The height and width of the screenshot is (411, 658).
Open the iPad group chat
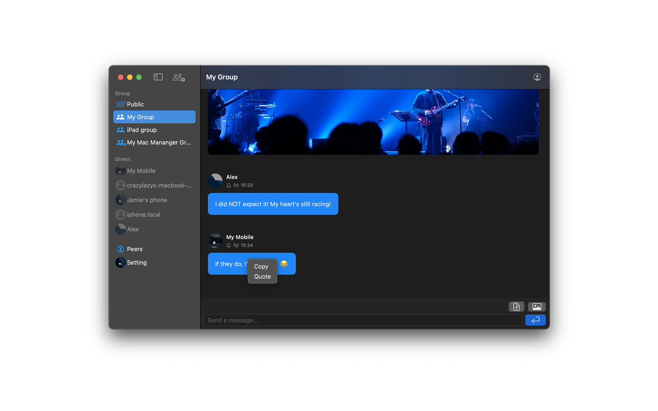click(154, 130)
